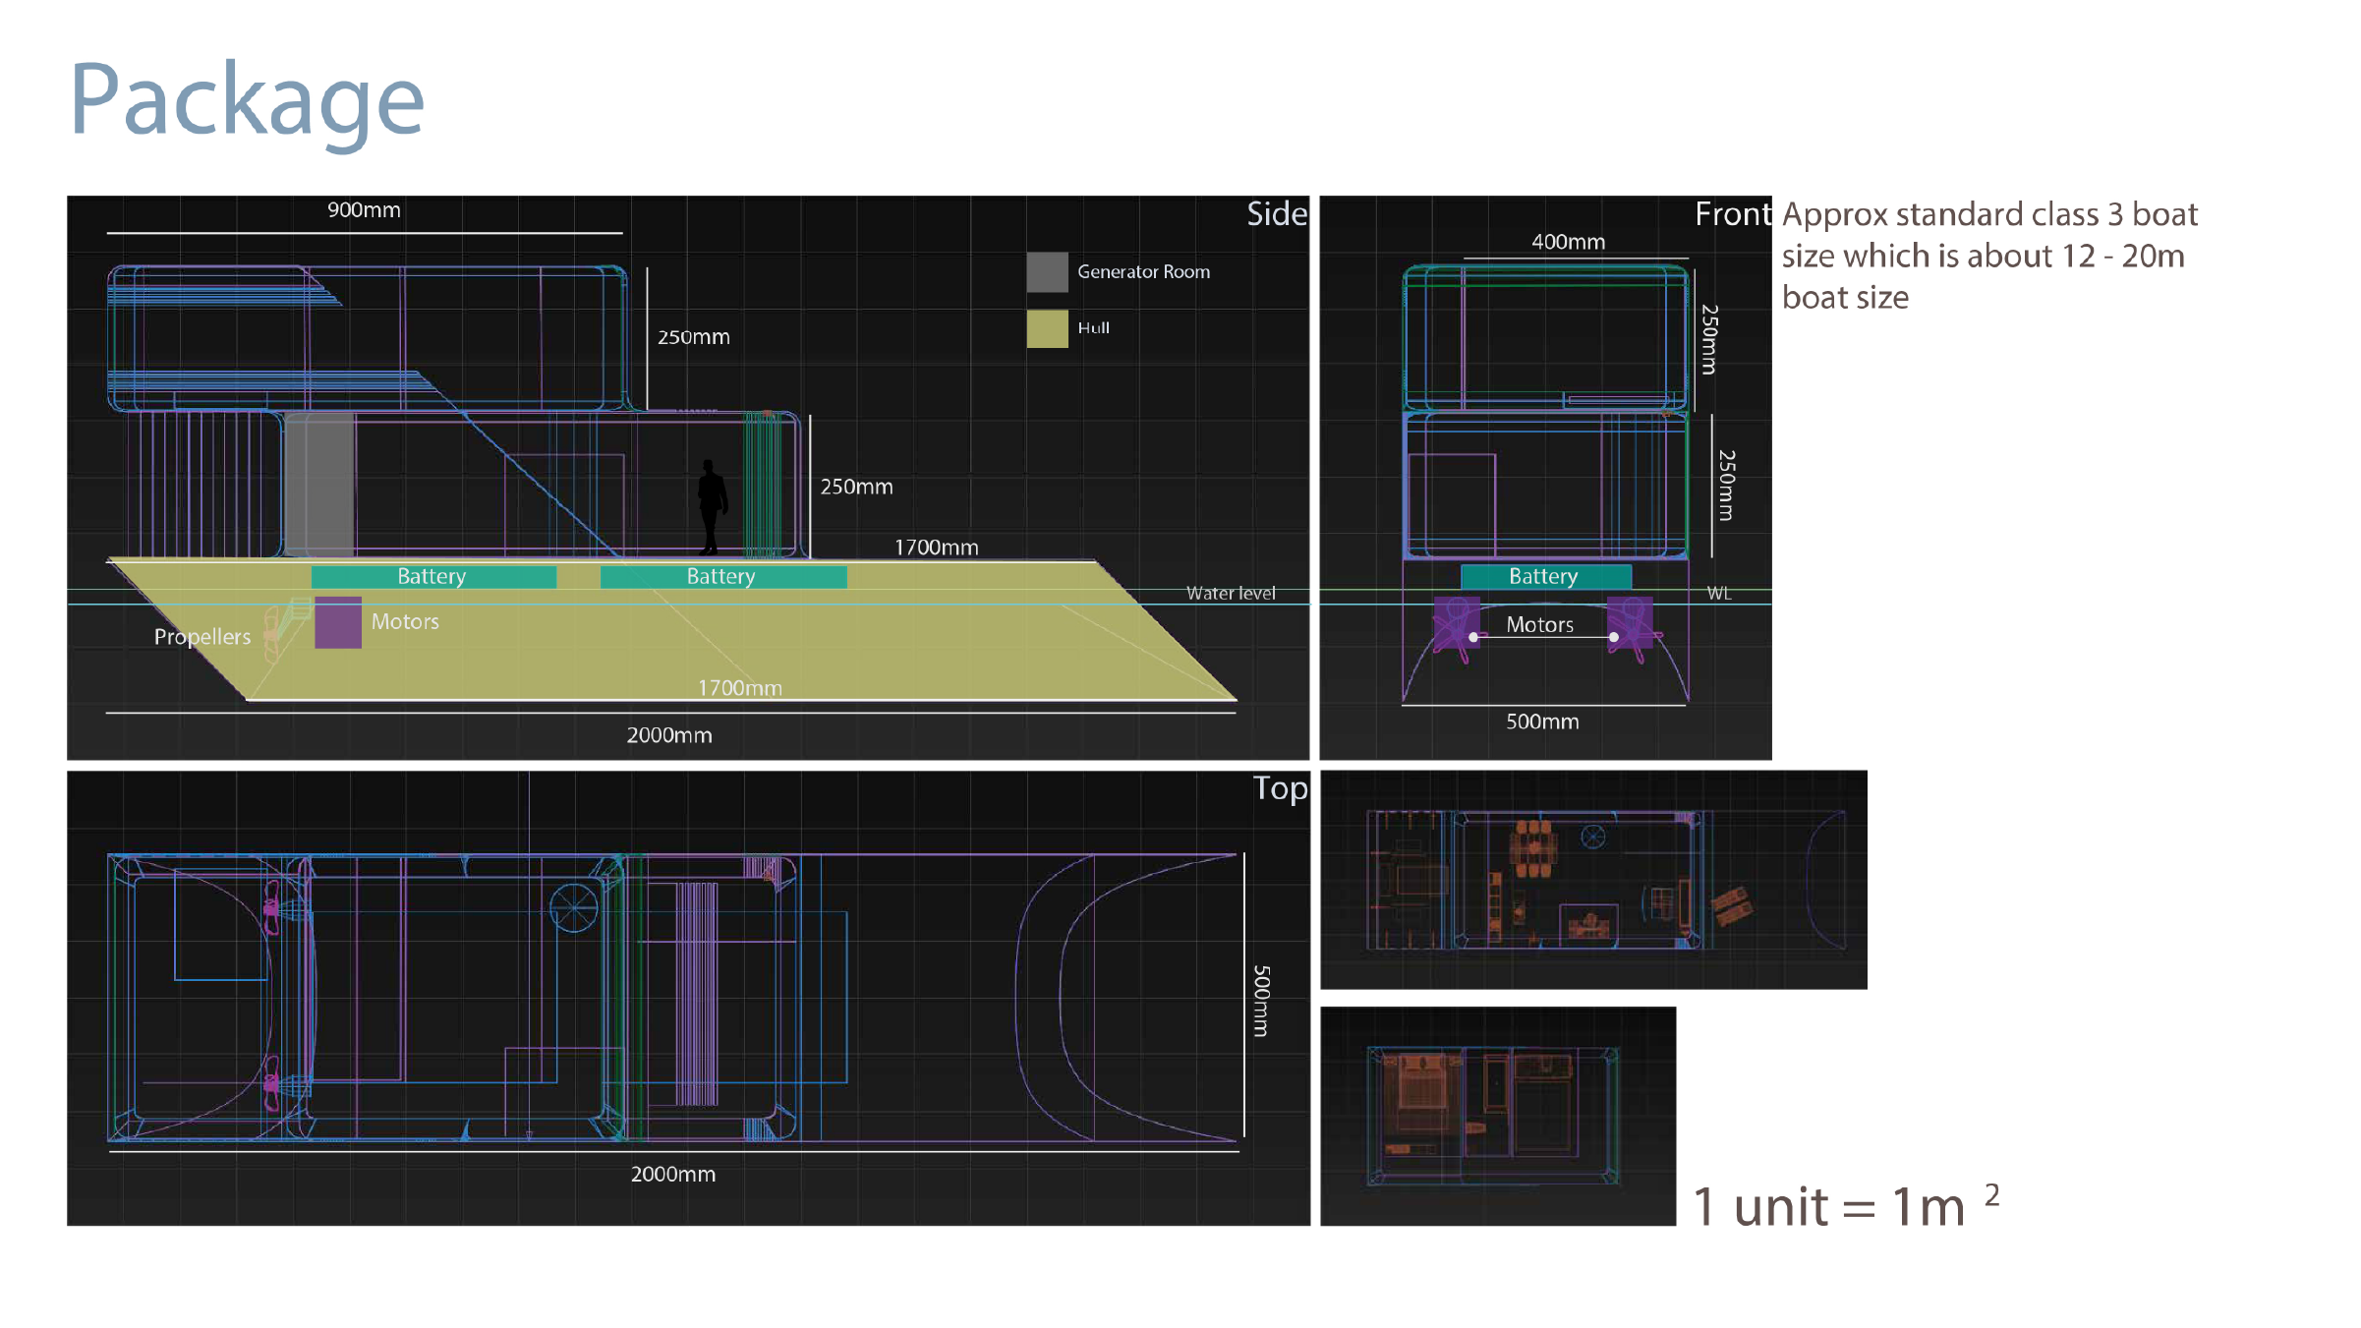The height and width of the screenshot is (1328, 2361).
Task: Click the purple Motors block in Side view
Action: [338, 623]
